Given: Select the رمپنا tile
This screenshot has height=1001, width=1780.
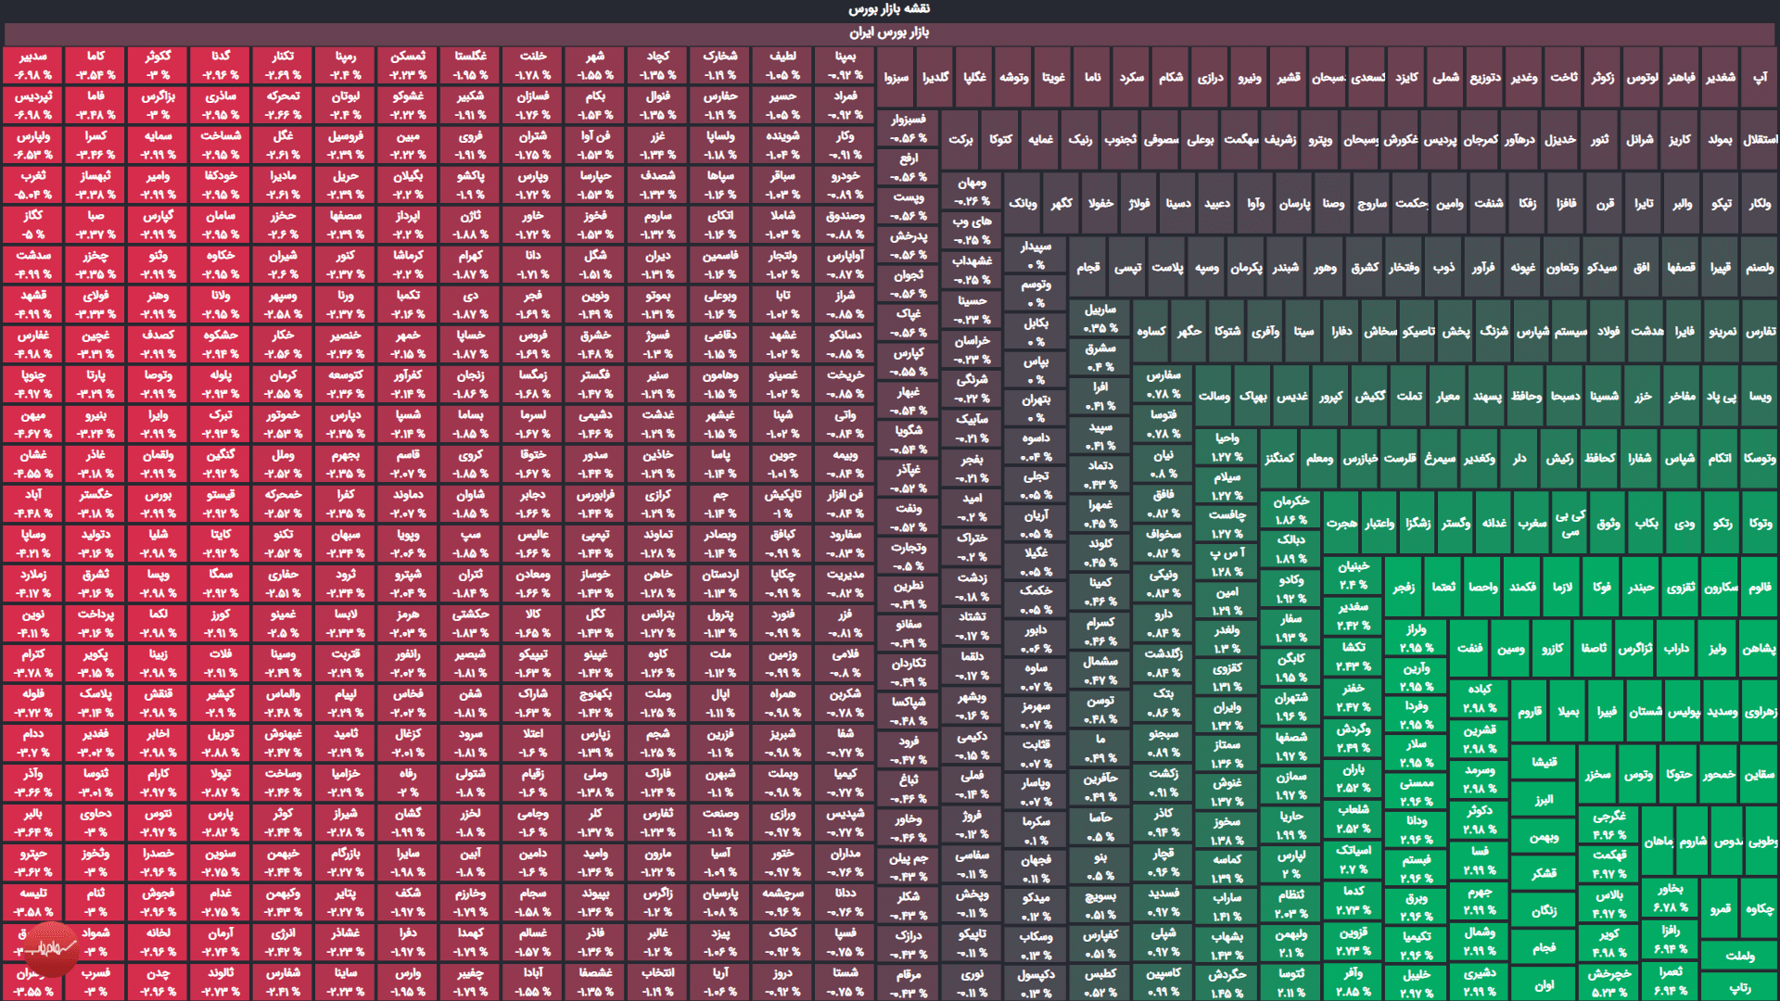Looking at the screenshot, I should (x=345, y=65).
